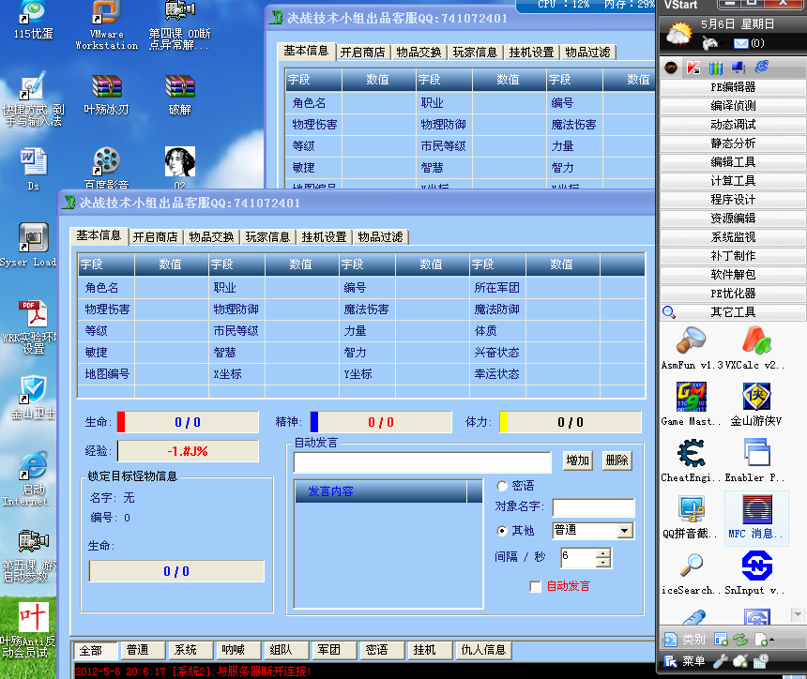807x679 pixels.
Task: Show 喊 messages log filter
Action: point(236,650)
